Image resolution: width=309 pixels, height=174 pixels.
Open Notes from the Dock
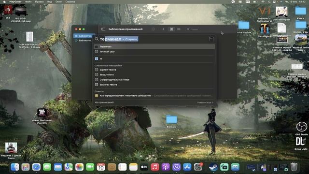[x=133, y=167]
